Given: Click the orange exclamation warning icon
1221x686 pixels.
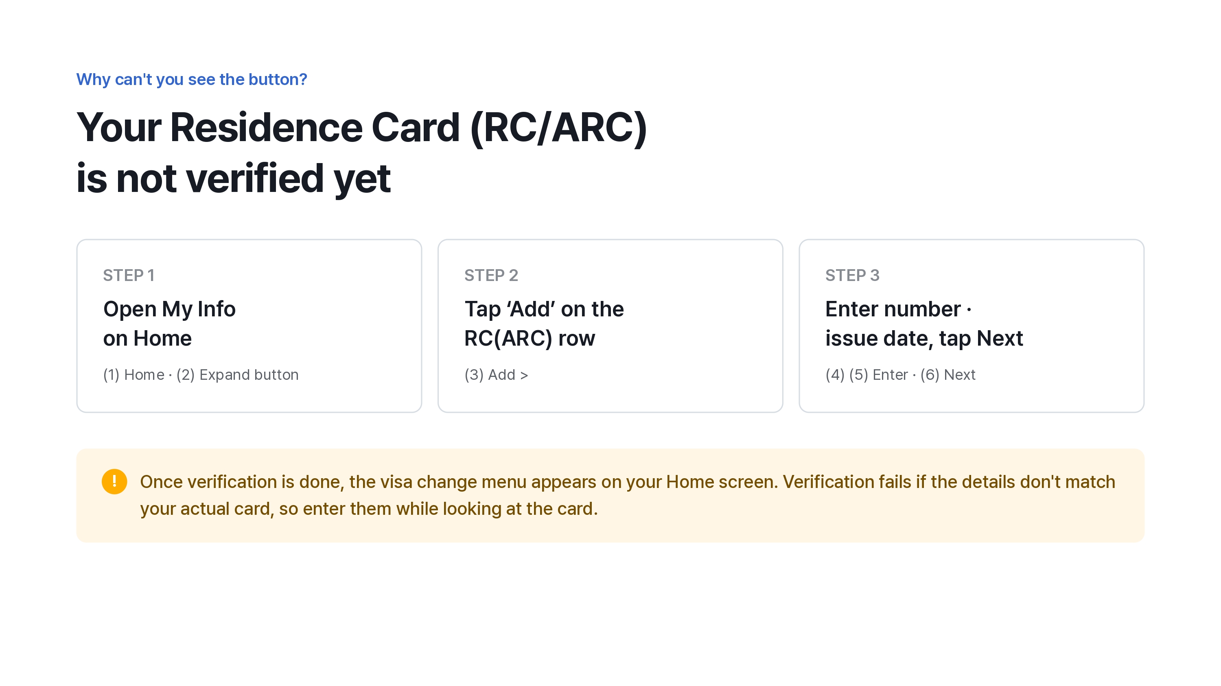Looking at the screenshot, I should tap(114, 481).
